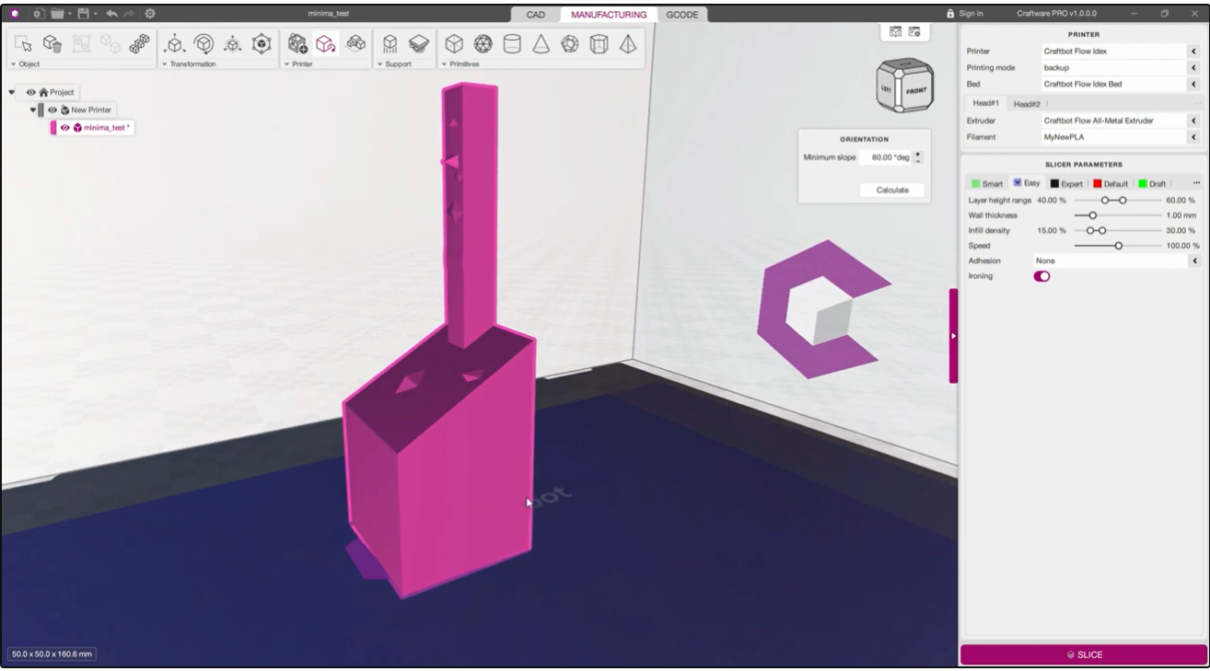Toggle the Ironing switch
The image size is (1210, 671).
[x=1041, y=276]
